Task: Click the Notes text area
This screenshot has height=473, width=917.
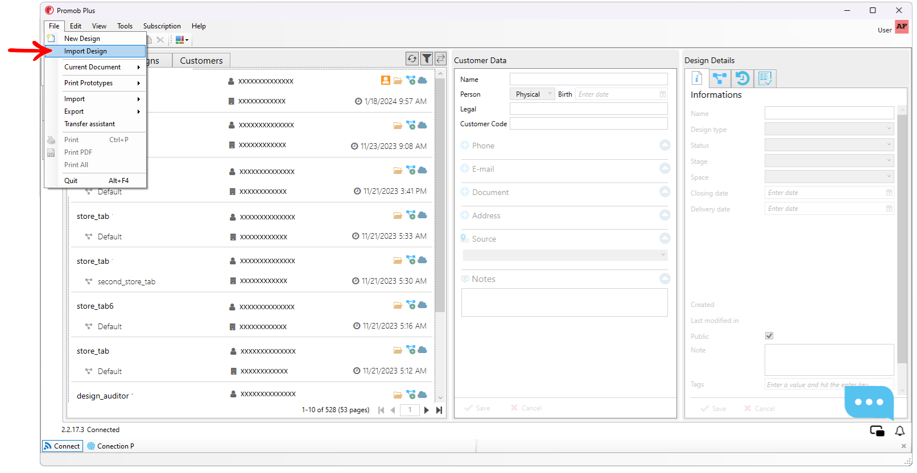Action: pyautogui.click(x=564, y=302)
